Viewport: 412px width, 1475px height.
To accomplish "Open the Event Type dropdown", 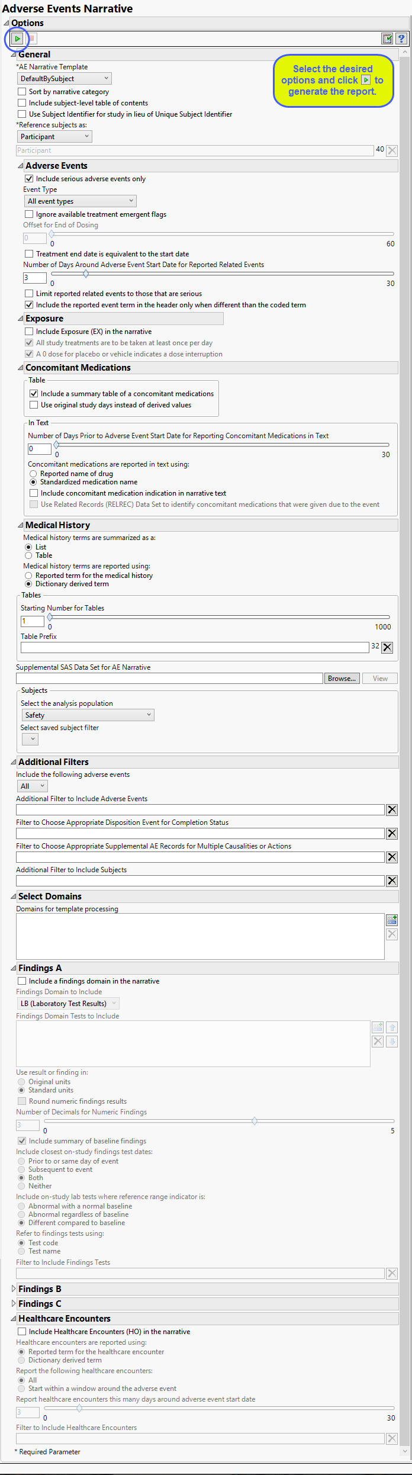I will click(x=80, y=201).
